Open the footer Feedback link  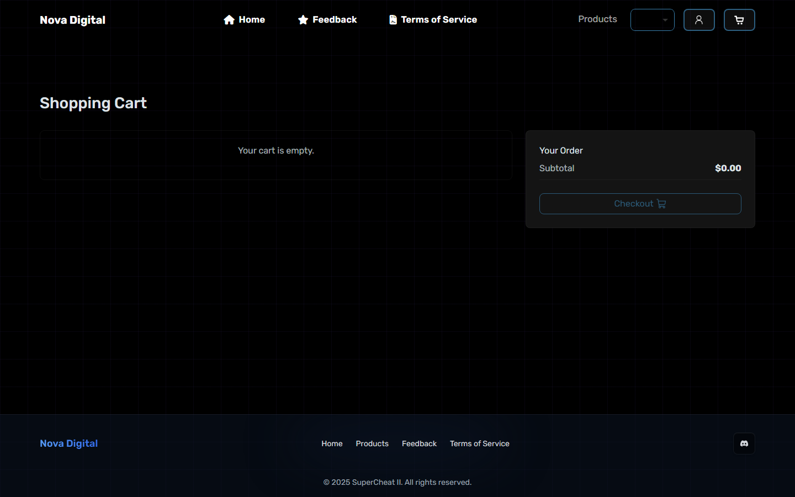[419, 443]
